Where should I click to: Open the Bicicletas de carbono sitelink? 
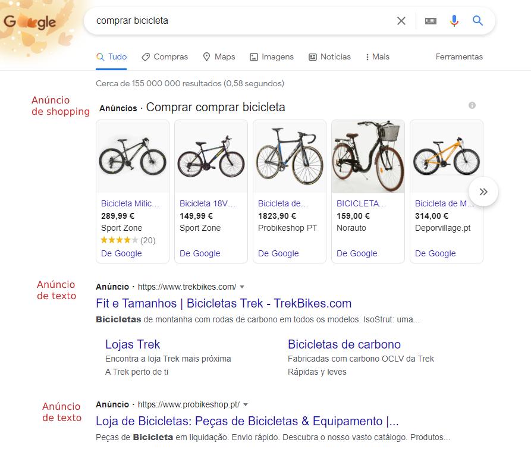click(344, 344)
